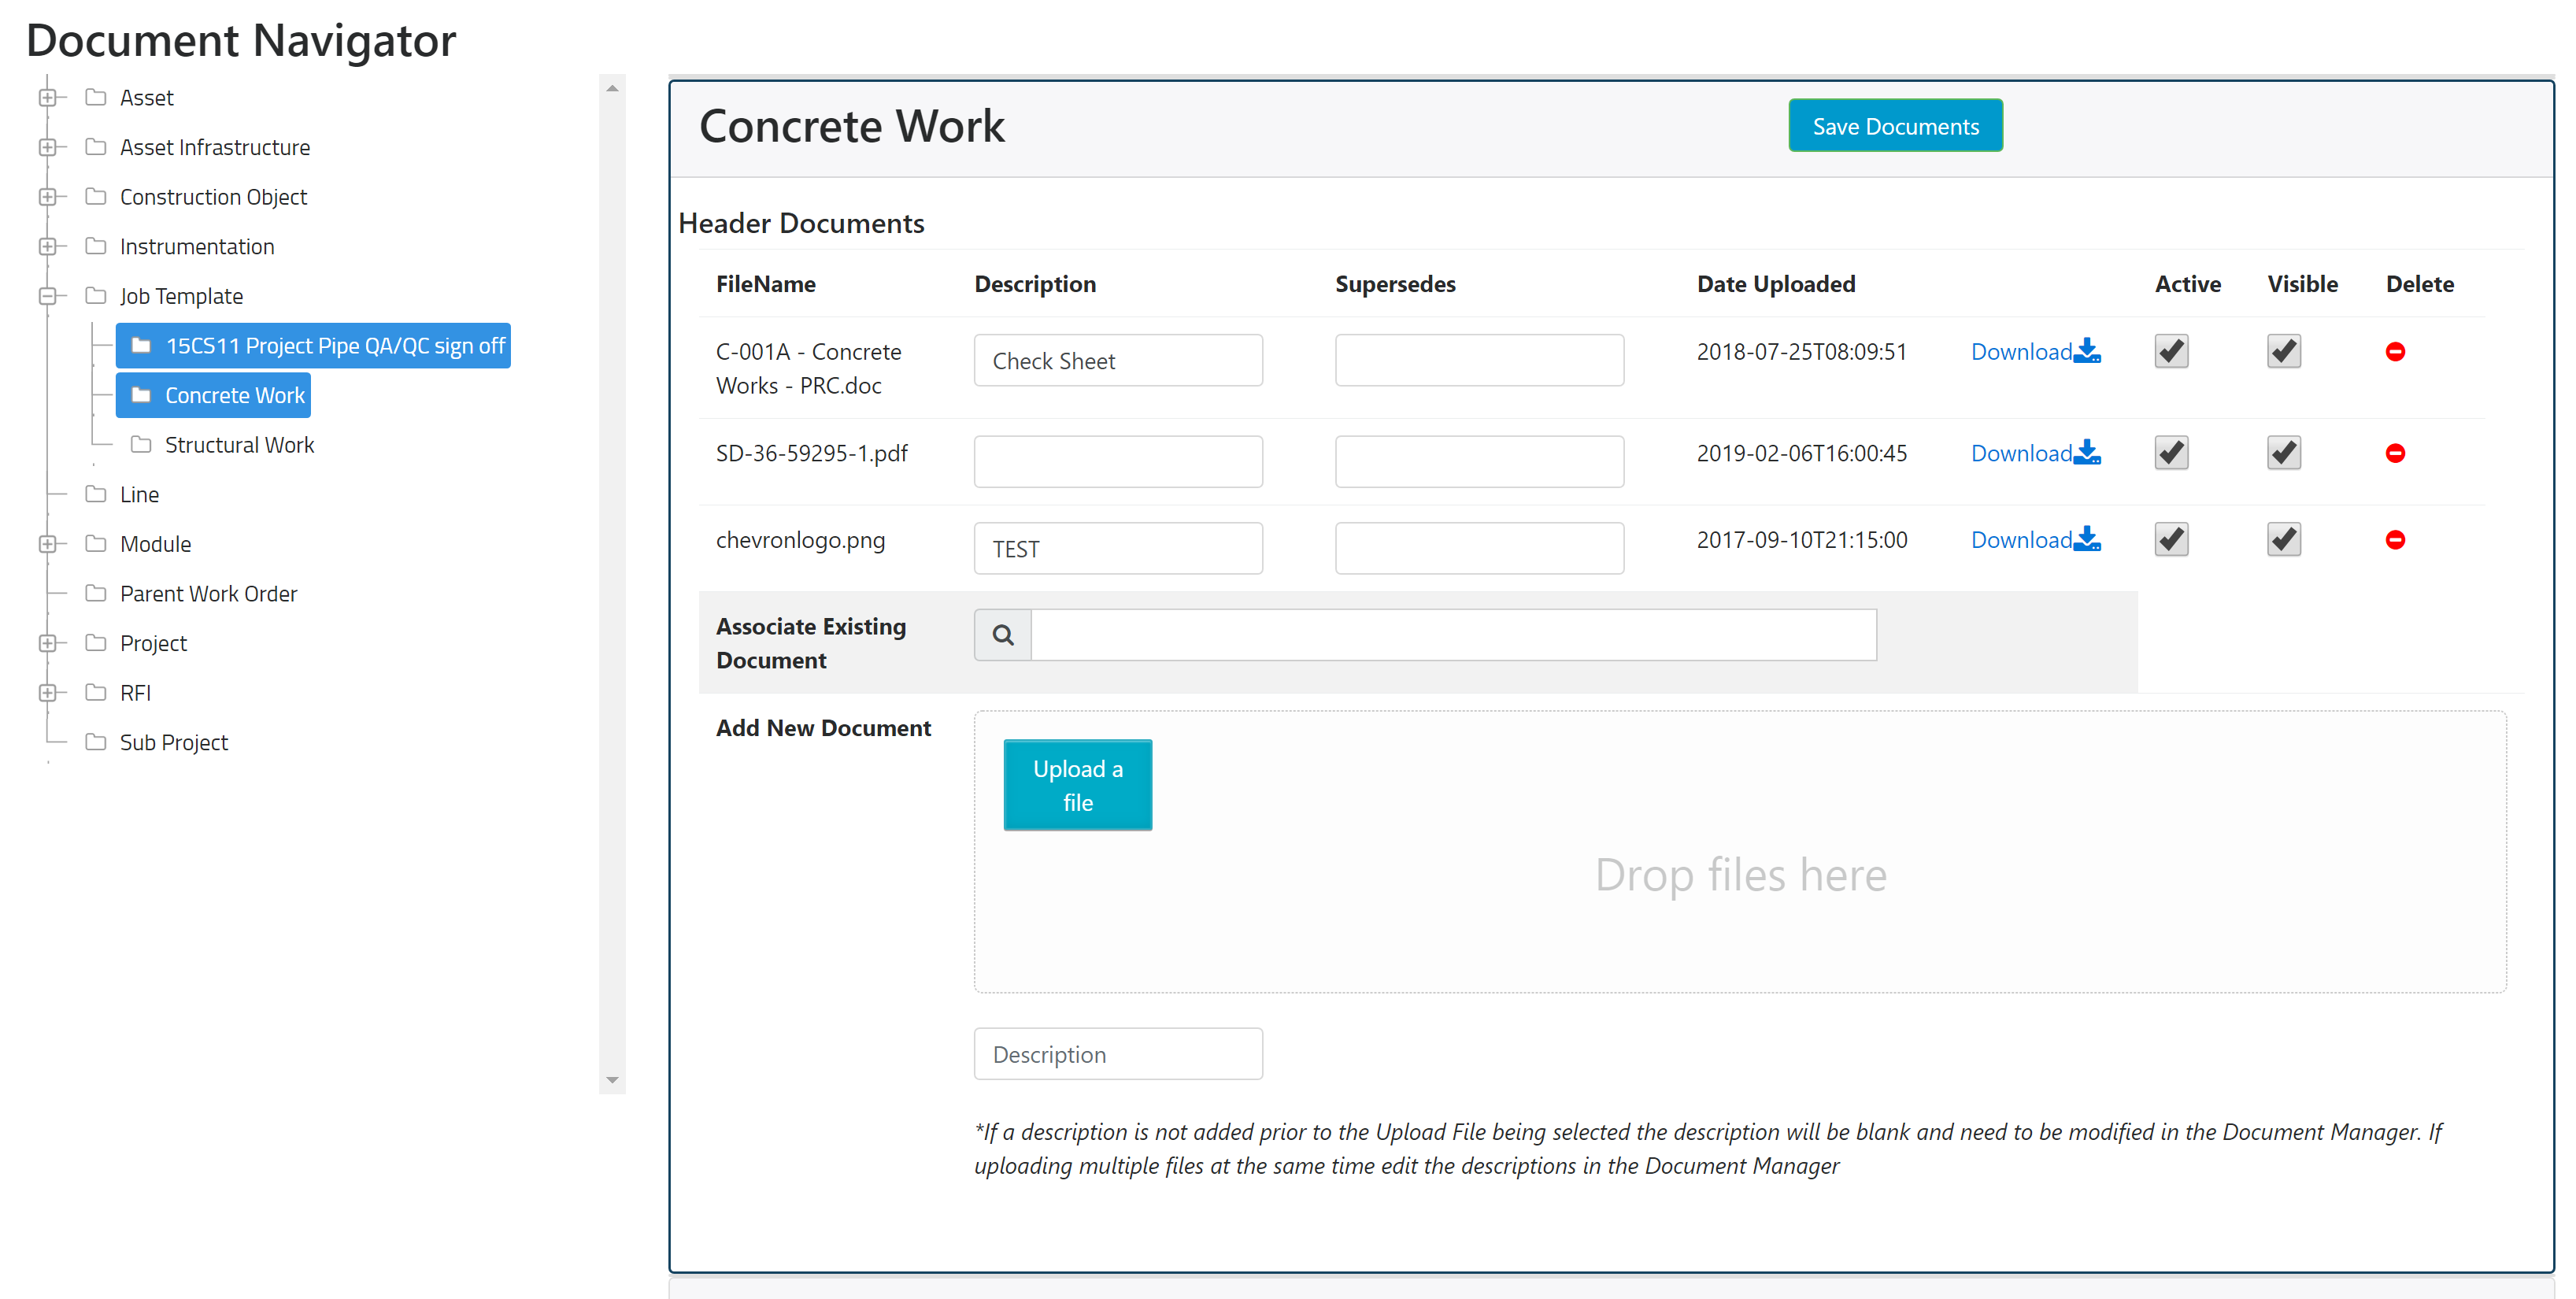Screen dimensions: 2576x1299
Task: Click the folder icon beside Structural Work
Action: point(142,444)
